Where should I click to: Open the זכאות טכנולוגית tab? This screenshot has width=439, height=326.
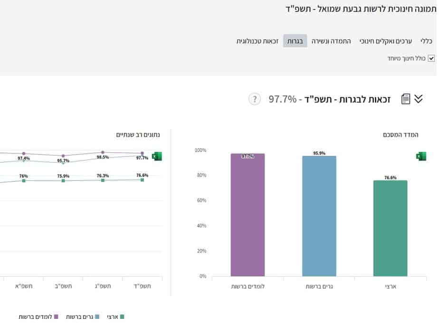[258, 41]
